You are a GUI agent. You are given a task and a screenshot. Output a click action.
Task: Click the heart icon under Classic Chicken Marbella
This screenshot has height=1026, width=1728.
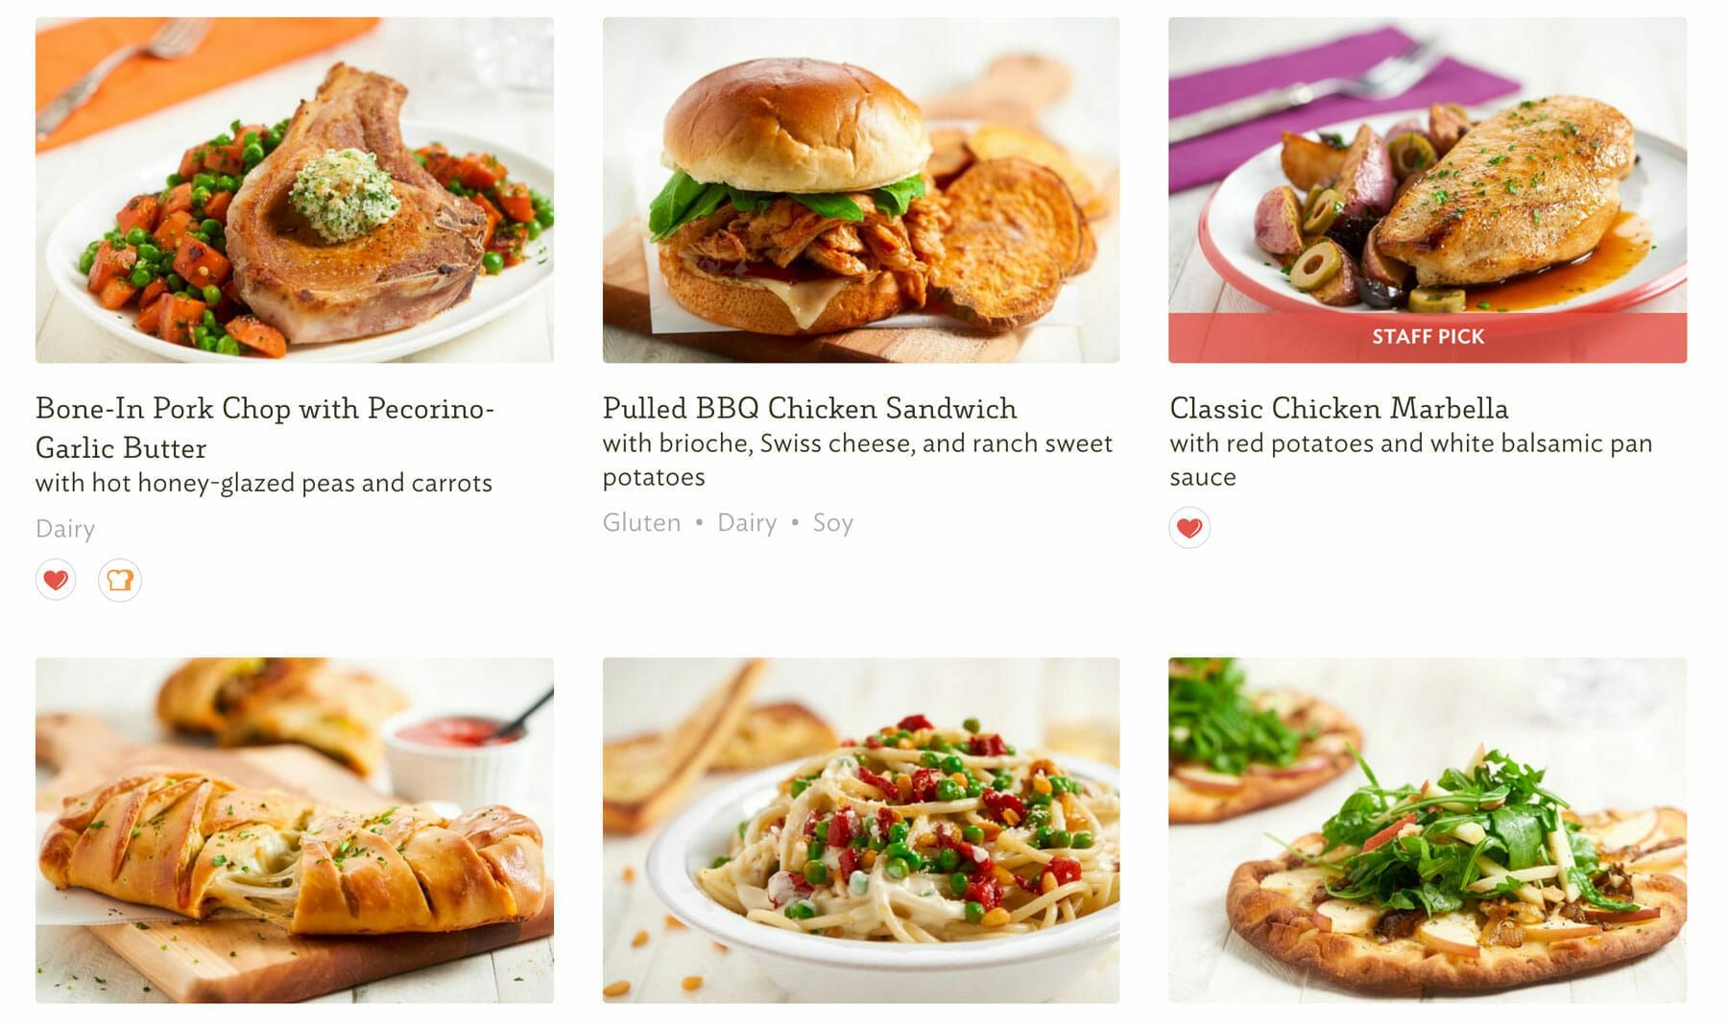(x=1189, y=527)
